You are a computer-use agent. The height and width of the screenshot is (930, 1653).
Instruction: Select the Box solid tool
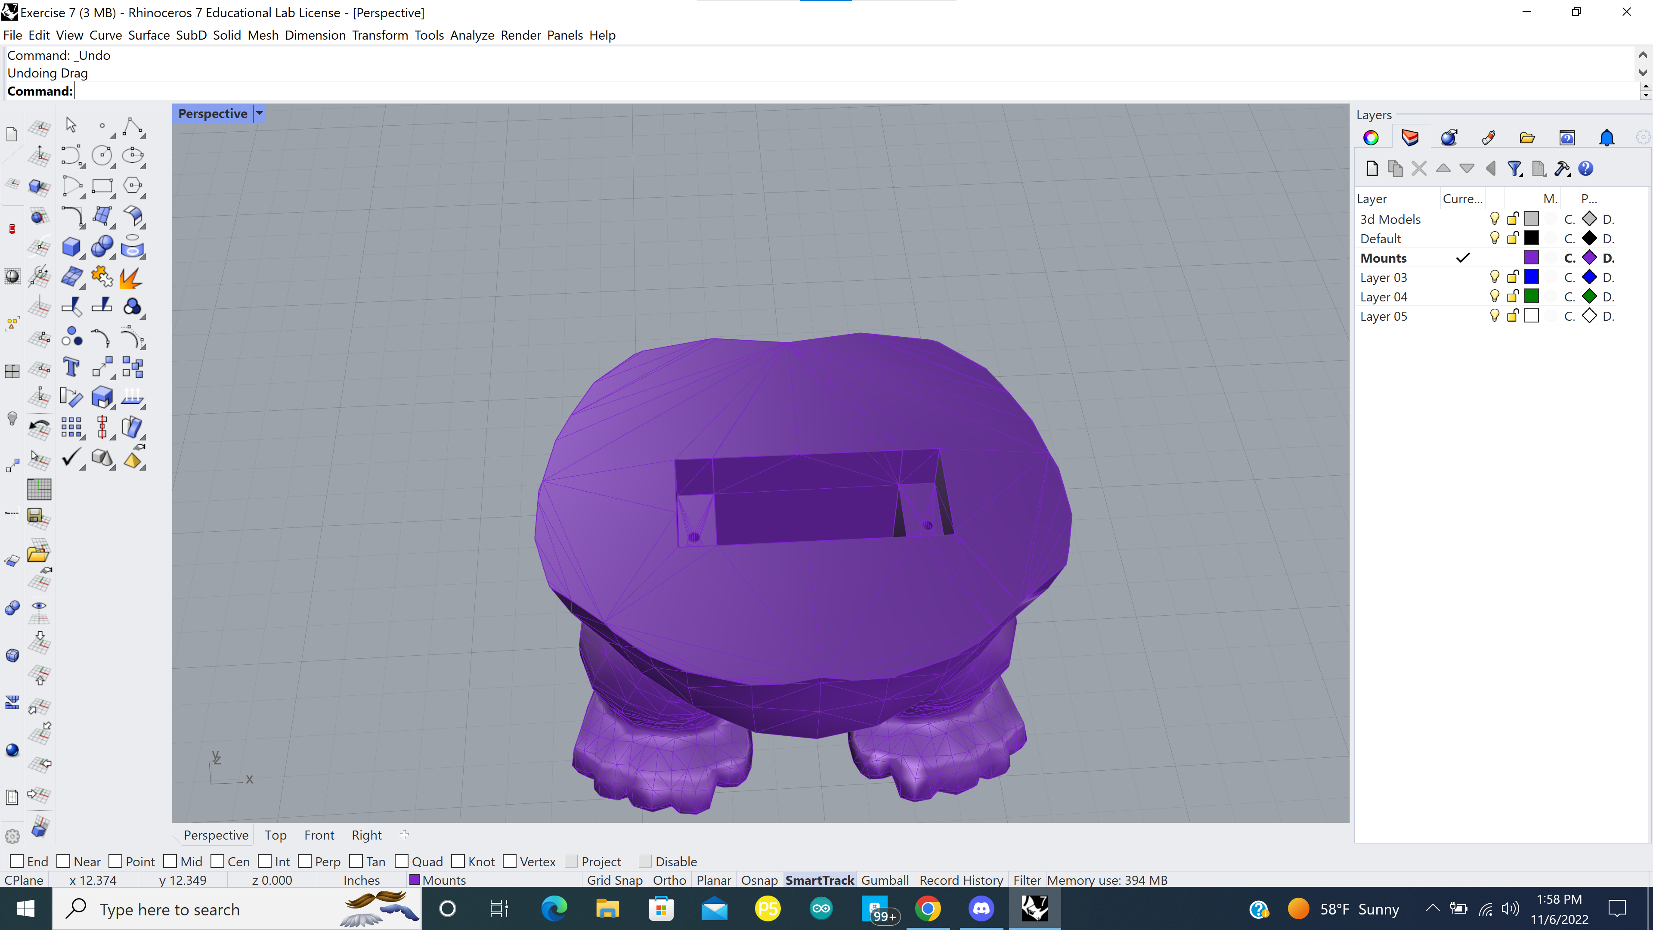[71, 246]
